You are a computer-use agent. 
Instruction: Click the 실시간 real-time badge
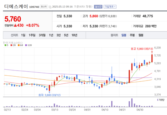[98, 7]
